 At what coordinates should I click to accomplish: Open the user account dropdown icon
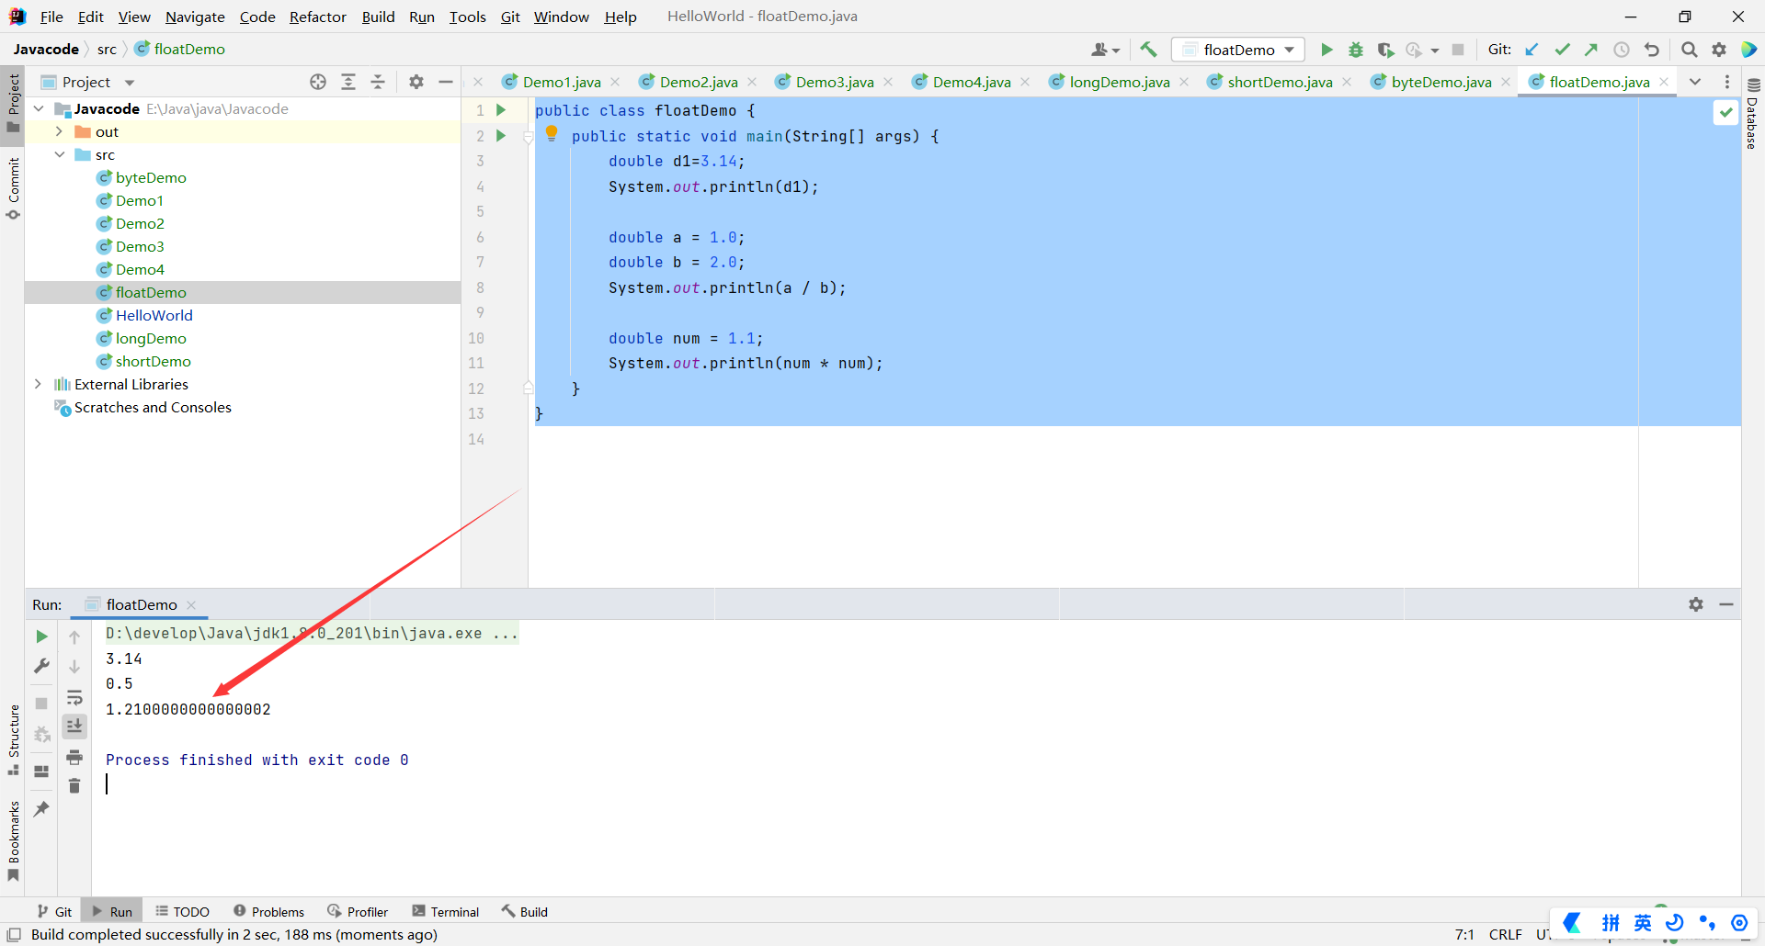click(1106, 50)
